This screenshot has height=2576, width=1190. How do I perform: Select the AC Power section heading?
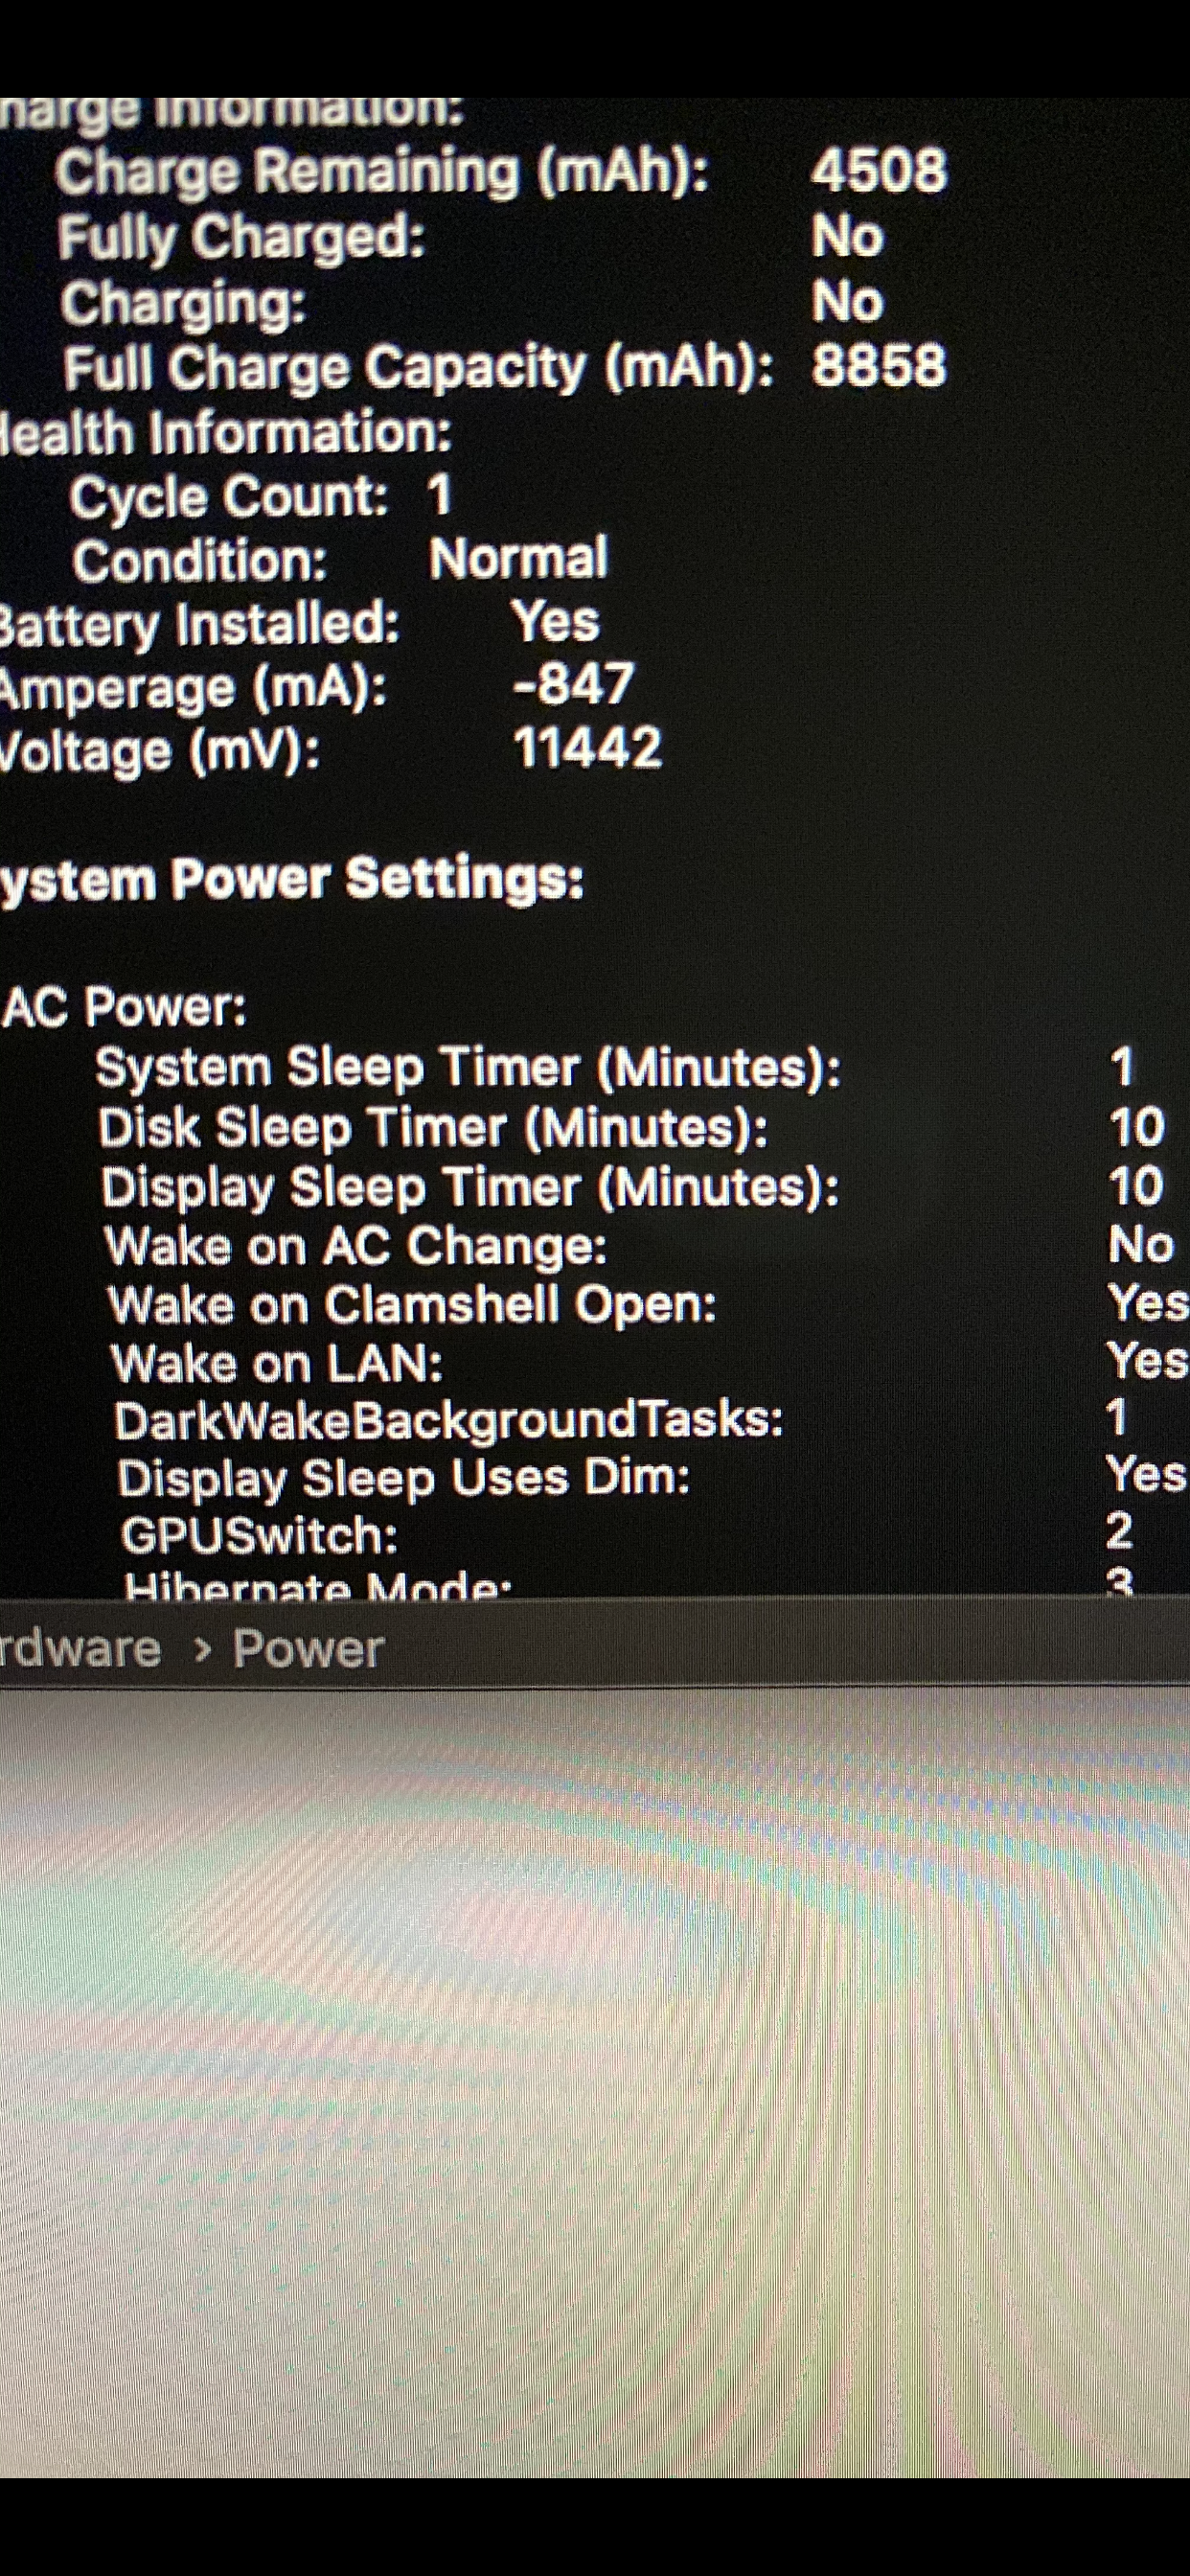point(124,1007)
